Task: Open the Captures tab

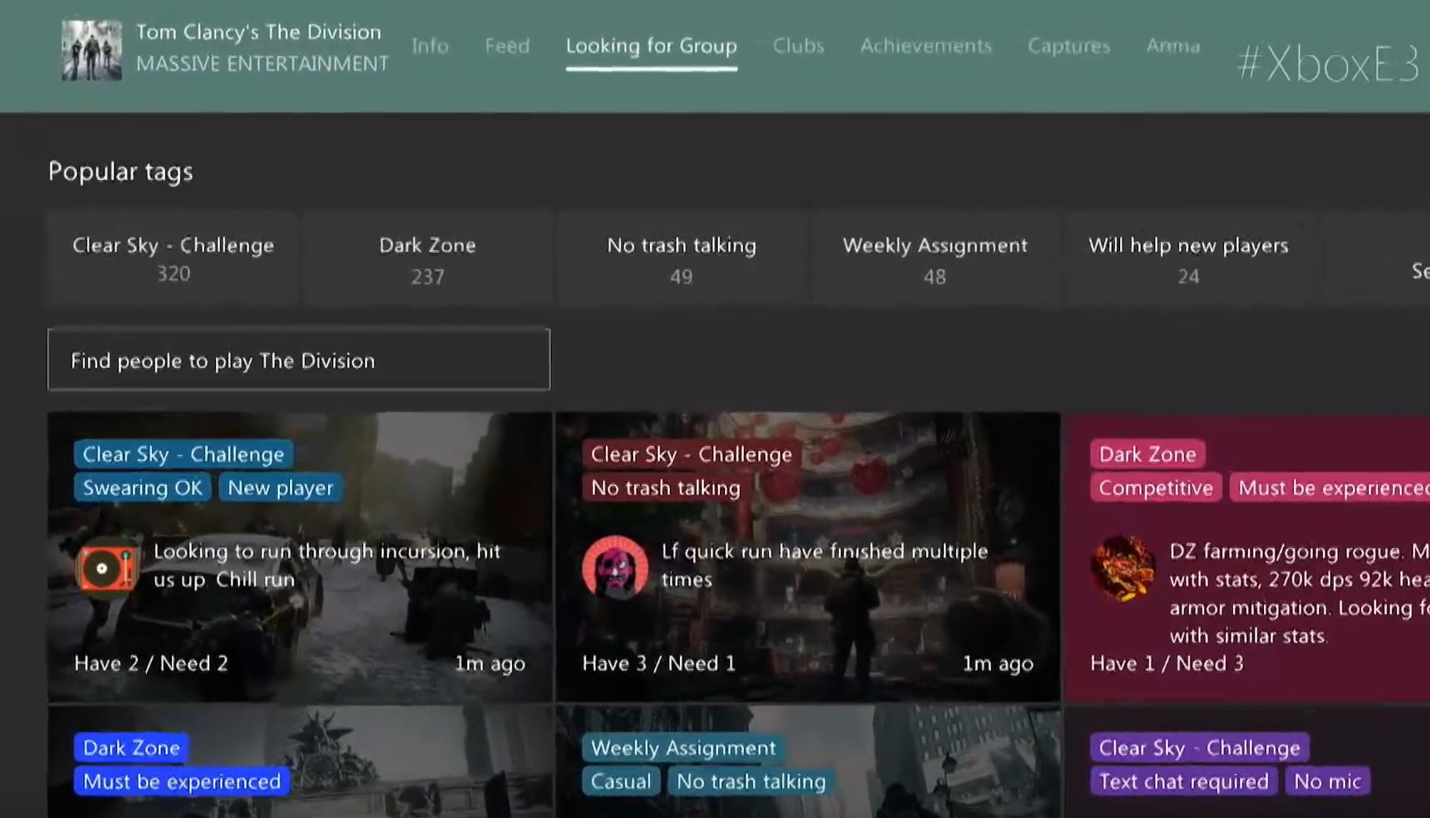Action: [1068, 46]
